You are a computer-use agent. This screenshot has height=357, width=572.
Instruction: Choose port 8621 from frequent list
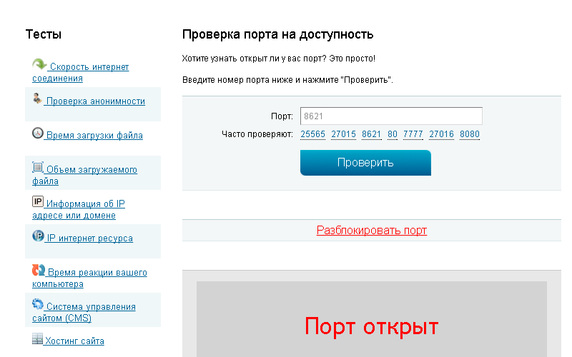pos(371,134)
